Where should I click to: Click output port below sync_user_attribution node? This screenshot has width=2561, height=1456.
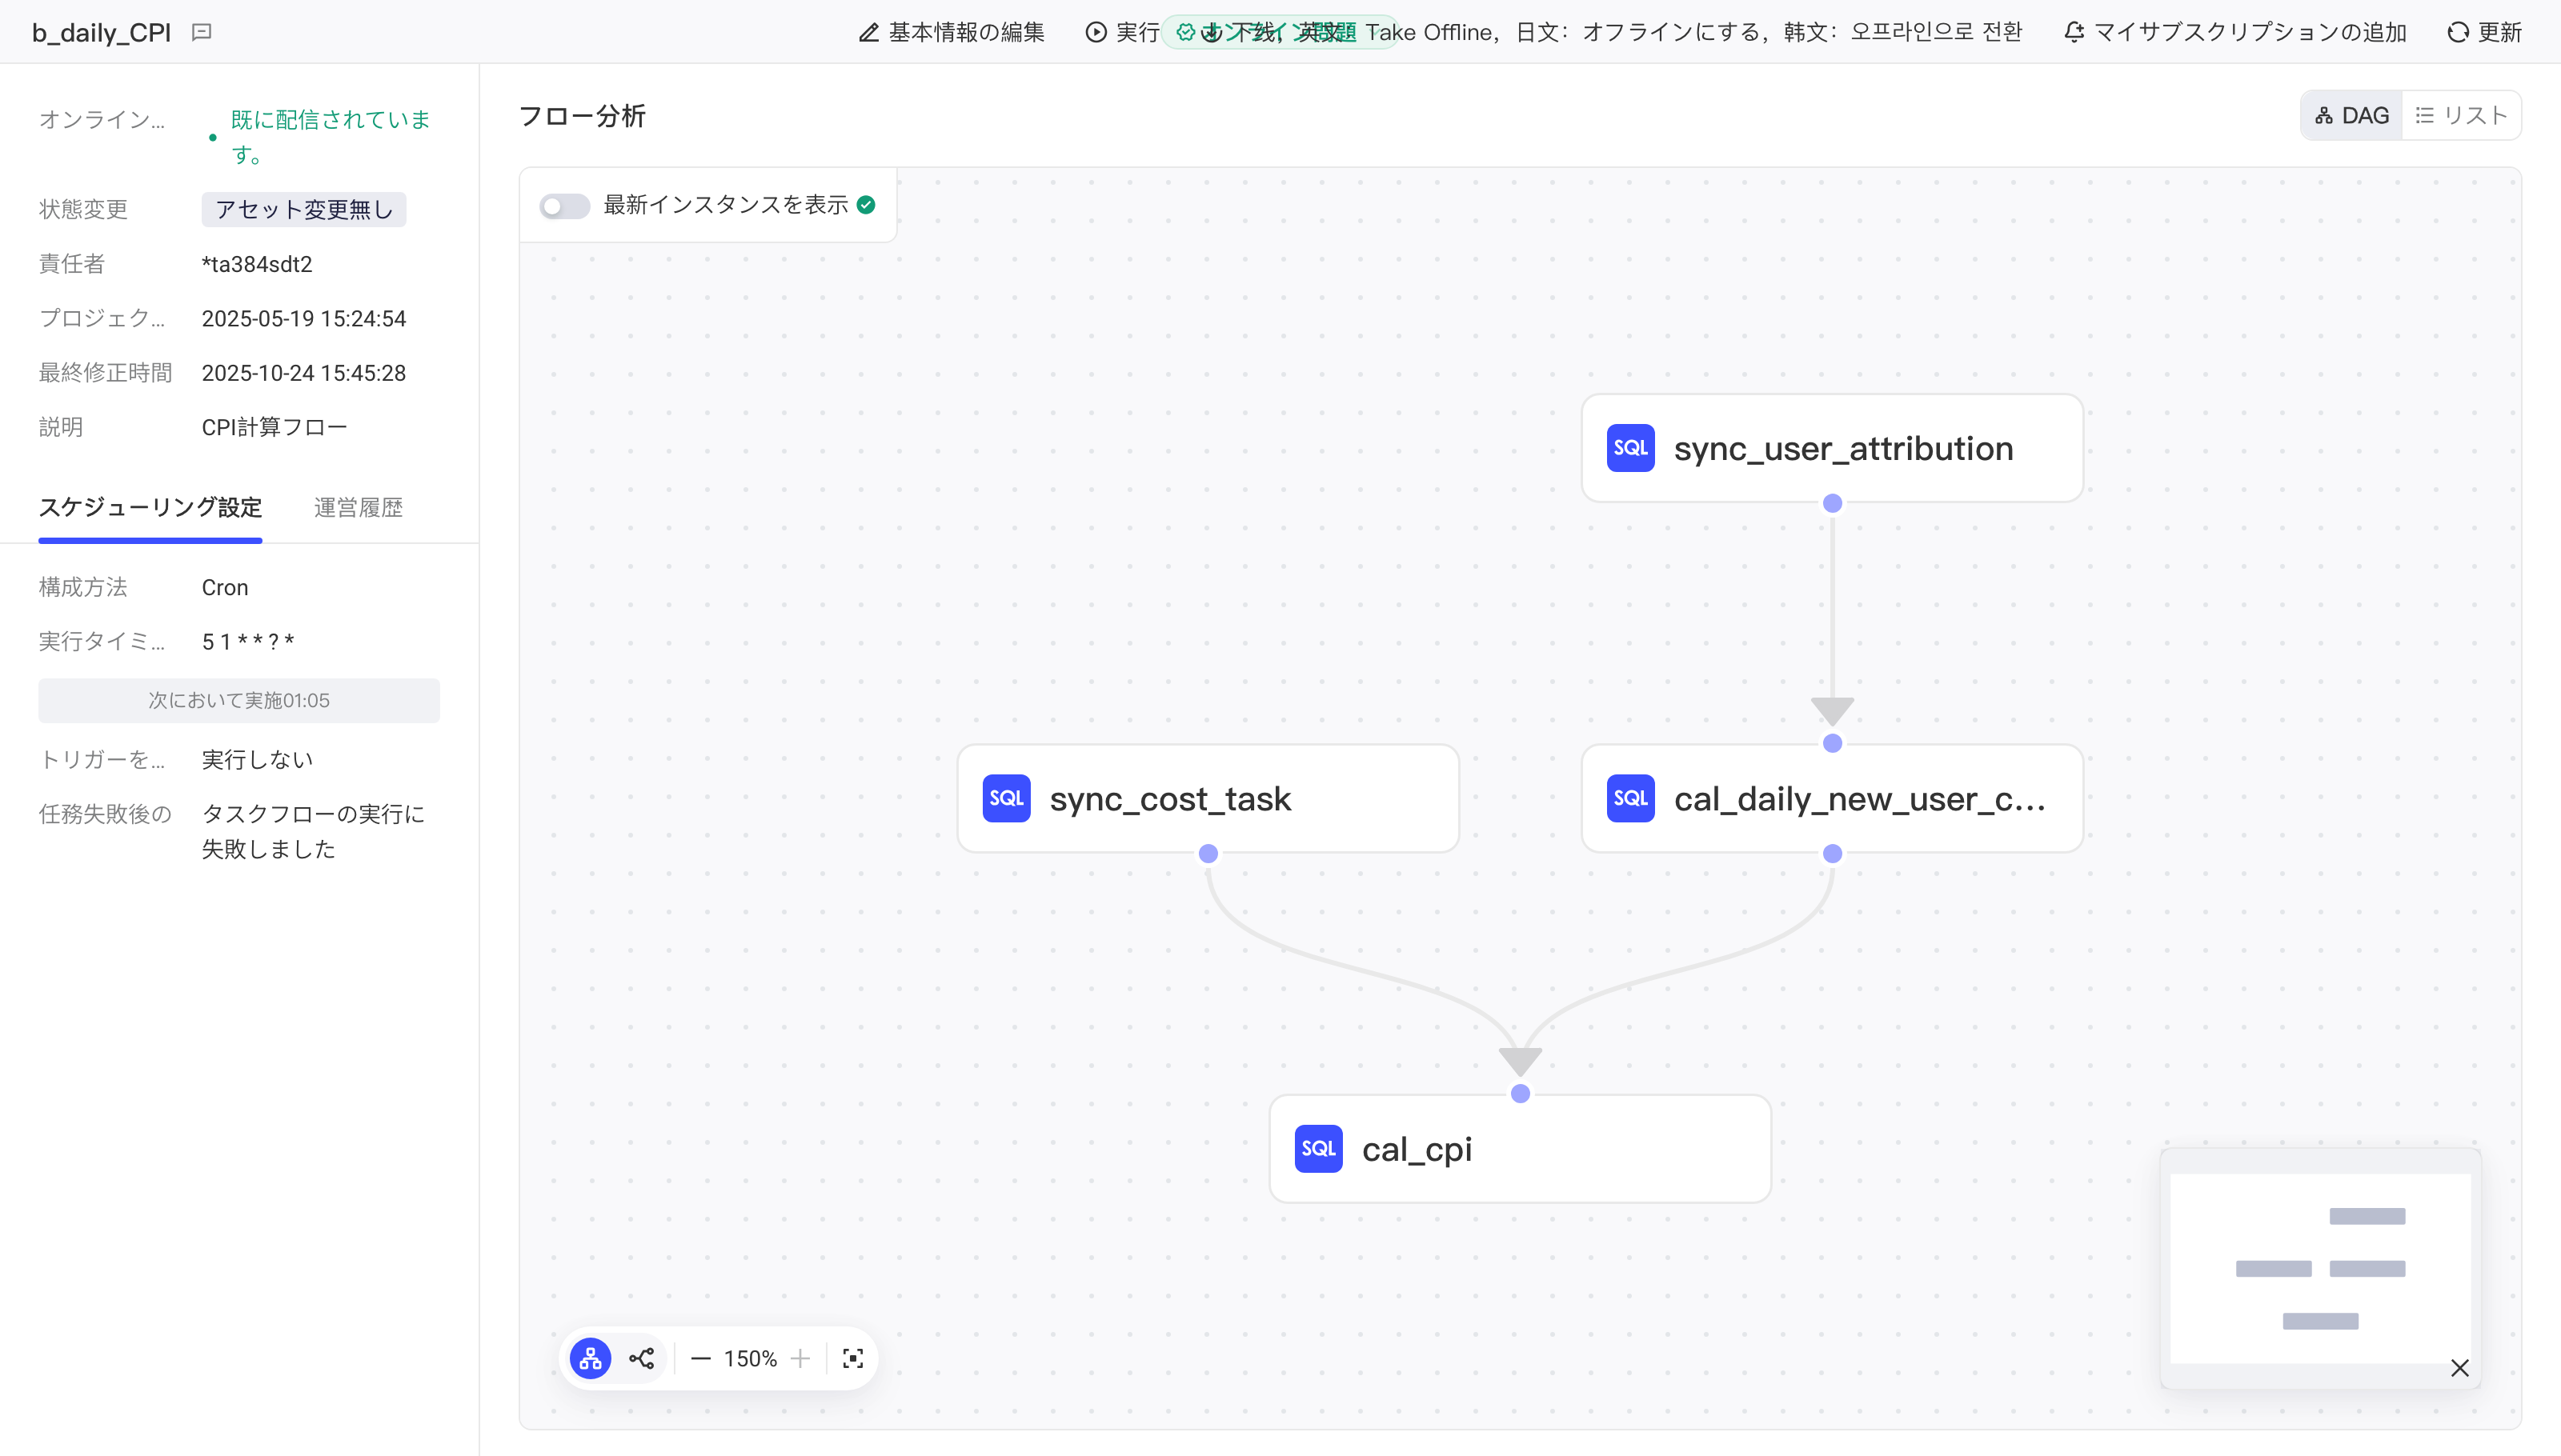pos(1832,503)
